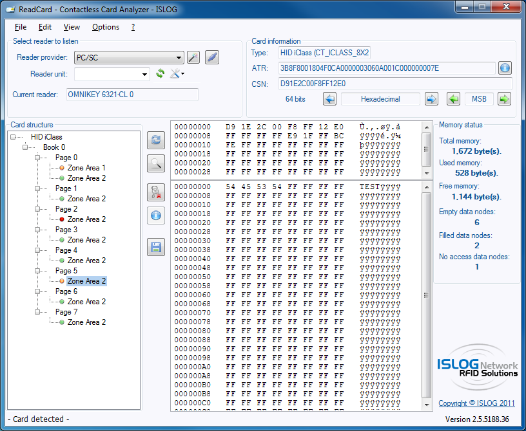
Task: Click green left arrow beside MSB
Action: click(x=453, y=99)
